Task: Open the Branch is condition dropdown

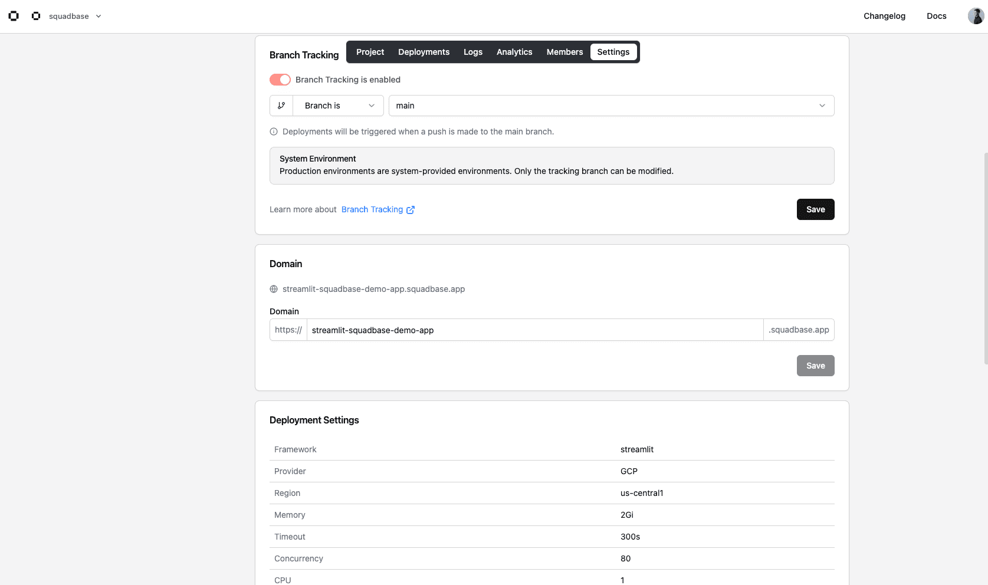Action: coord(337,106)
